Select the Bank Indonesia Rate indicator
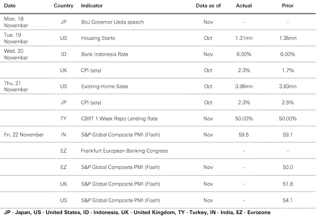The image size is (317, 220). (x=105, y=54)
